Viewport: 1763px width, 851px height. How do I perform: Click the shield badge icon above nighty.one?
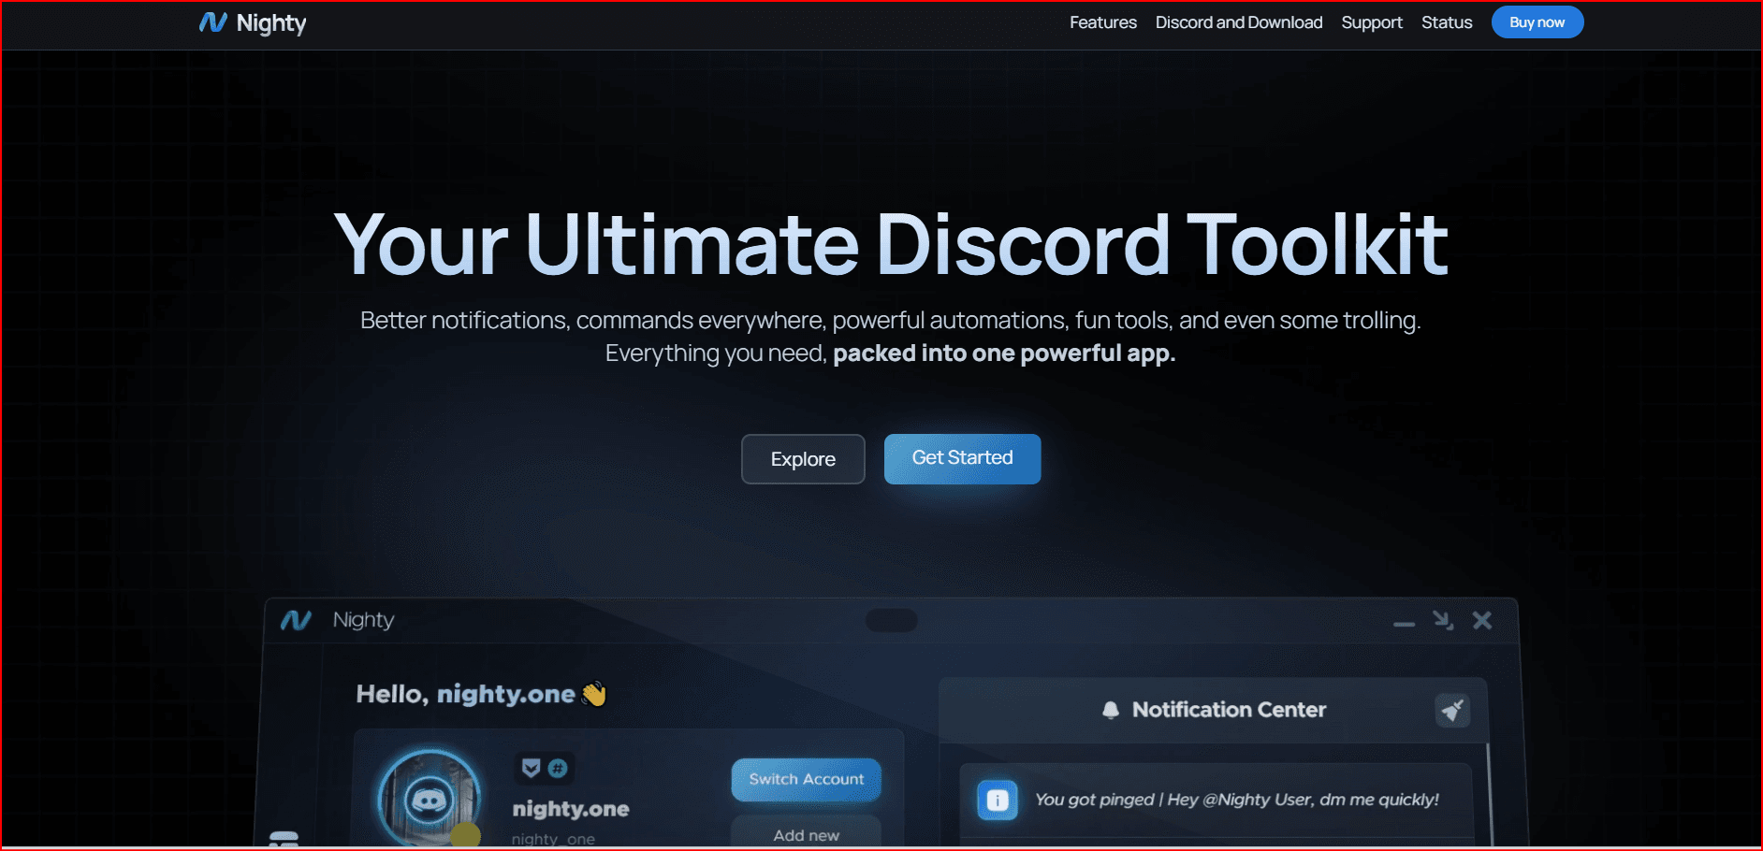[531, 769]
